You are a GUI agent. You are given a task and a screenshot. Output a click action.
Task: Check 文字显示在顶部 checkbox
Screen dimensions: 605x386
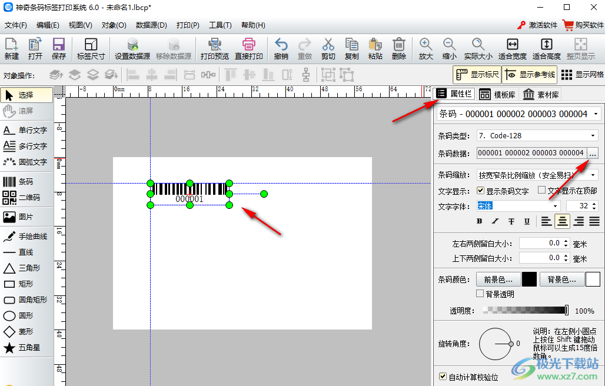coord(541,190)
